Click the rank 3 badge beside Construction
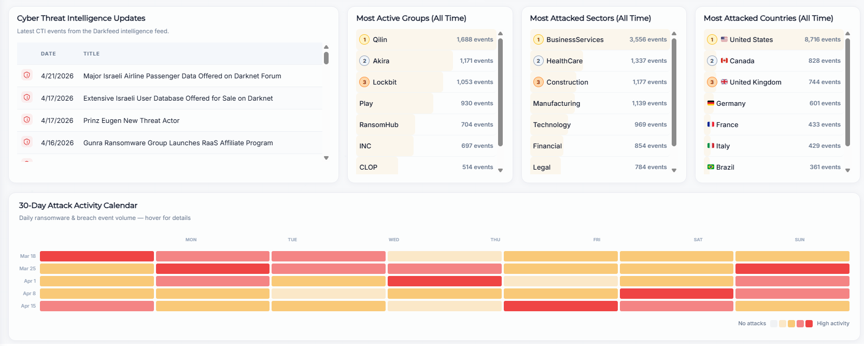Image resolution: width=864 pixels, height=346 pixels. pos(538,82)
